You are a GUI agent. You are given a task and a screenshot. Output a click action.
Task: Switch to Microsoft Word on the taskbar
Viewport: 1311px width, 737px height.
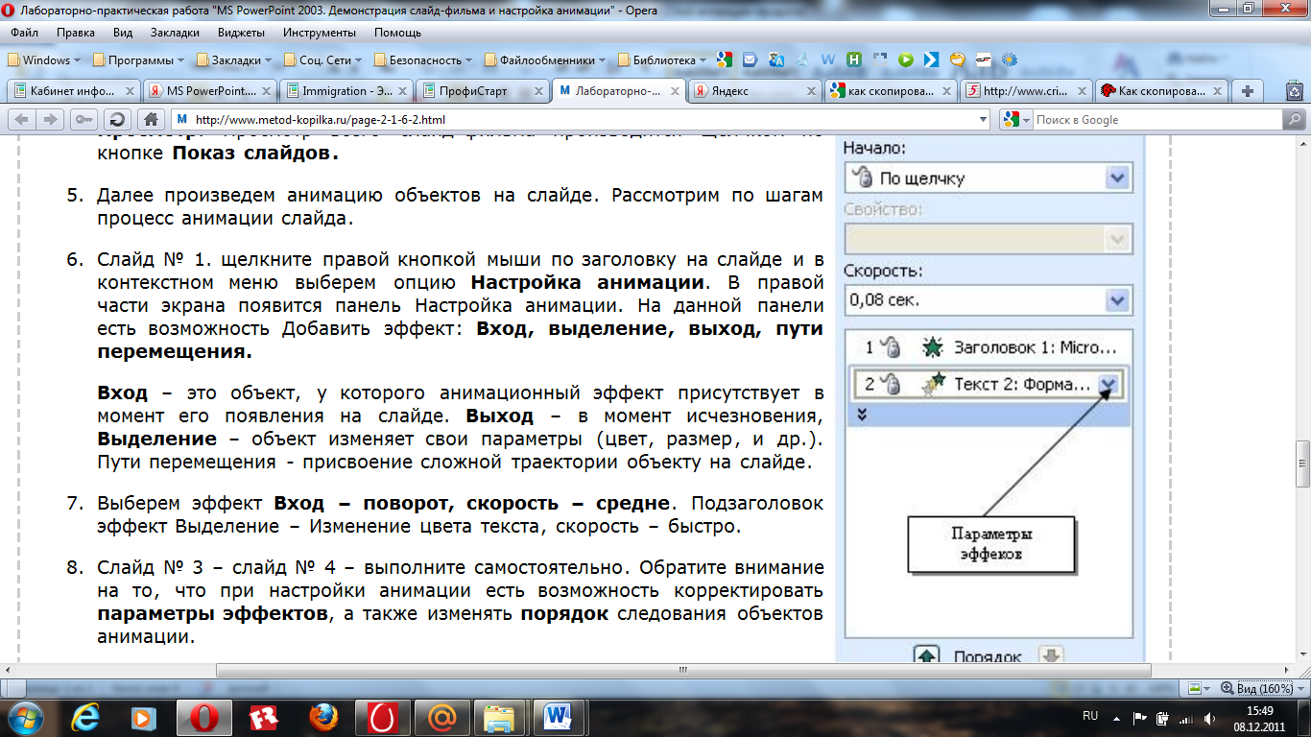(x=560, y=717)
